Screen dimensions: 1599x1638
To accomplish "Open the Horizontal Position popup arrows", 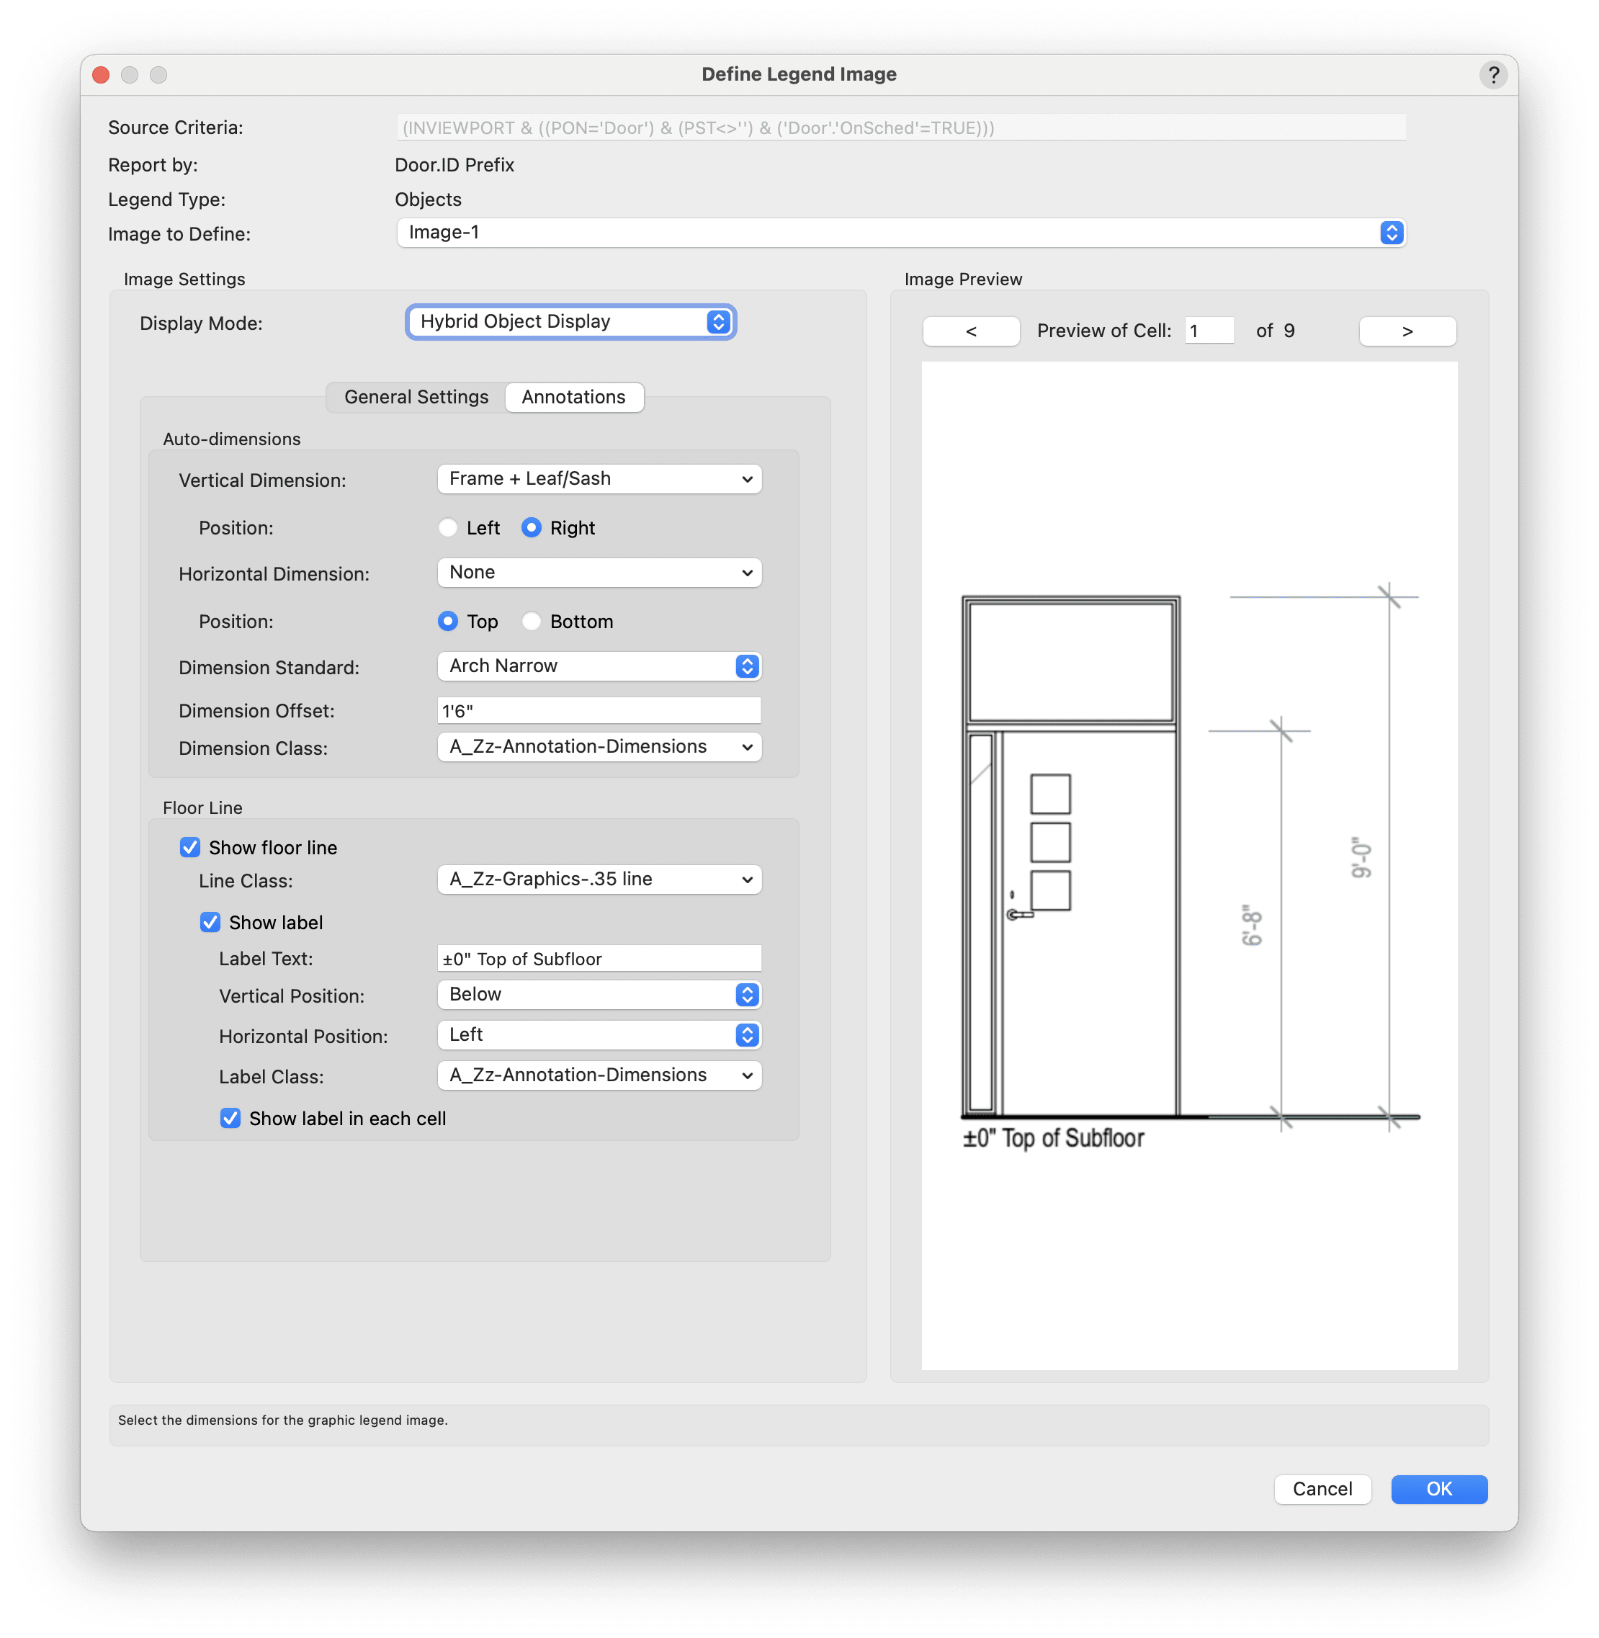I will tap(747, 1035).
